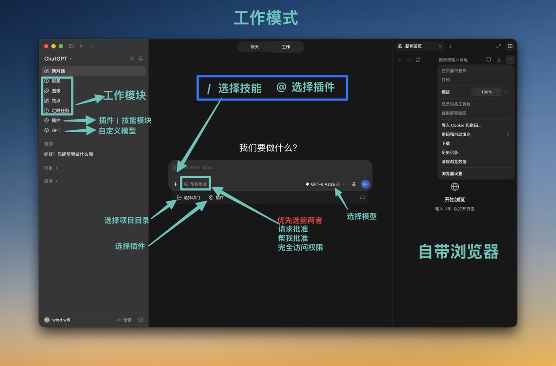Click the wind will account entry
Screen dimensions: 556x366
pyautogui.click(x=57, y=320)
